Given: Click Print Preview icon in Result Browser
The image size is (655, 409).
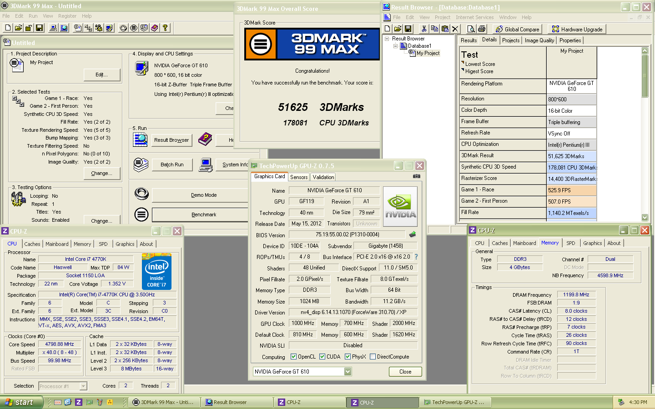Looking at the screenshot, I should (471, 29).
